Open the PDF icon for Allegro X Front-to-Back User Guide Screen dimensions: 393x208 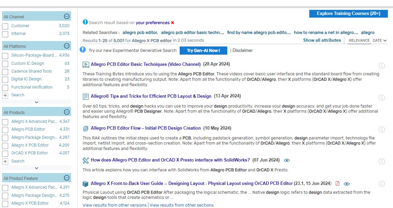pyautogui.click(x=338, y=183)
